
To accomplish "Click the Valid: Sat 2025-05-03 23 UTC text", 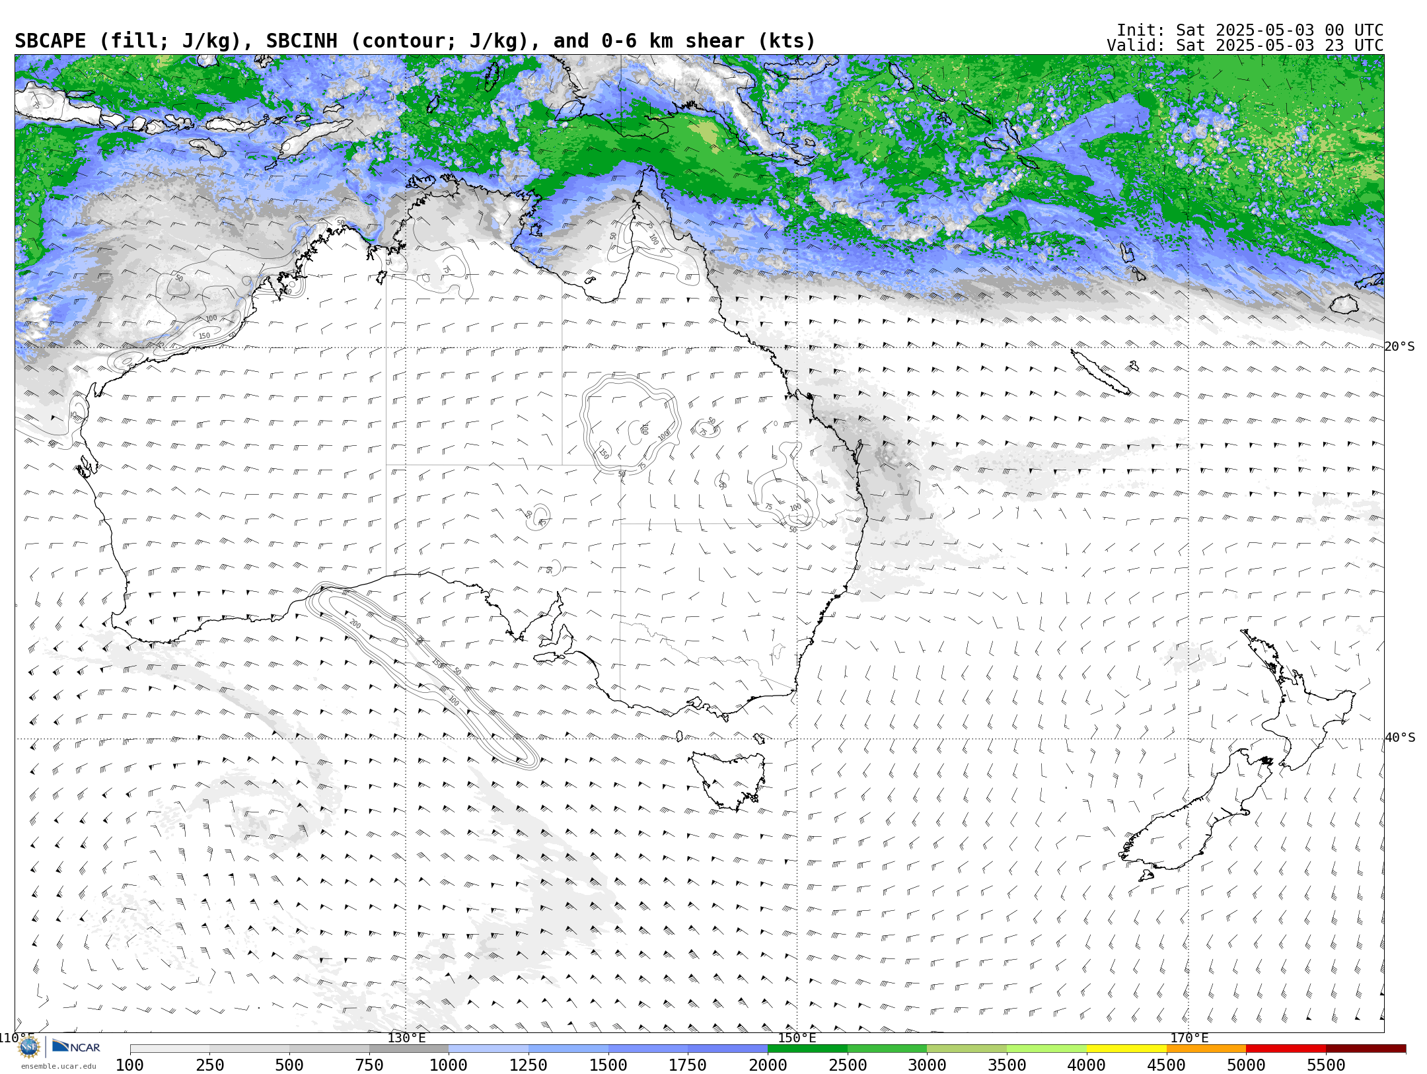I will tap(1245, 46).
